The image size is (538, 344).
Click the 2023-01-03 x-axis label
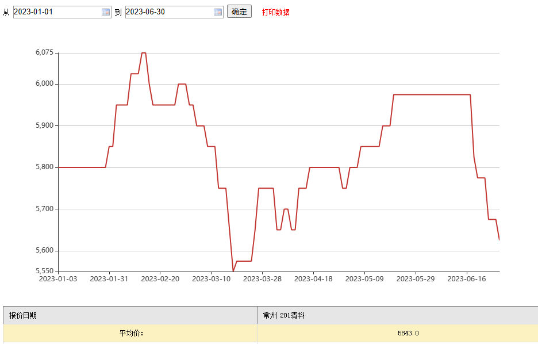tap(58, 279)
